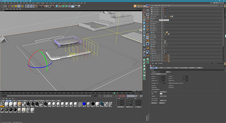Select the wood material sphere
The width and height of the screenshot is (226, 123).
(x=19, y=104)
